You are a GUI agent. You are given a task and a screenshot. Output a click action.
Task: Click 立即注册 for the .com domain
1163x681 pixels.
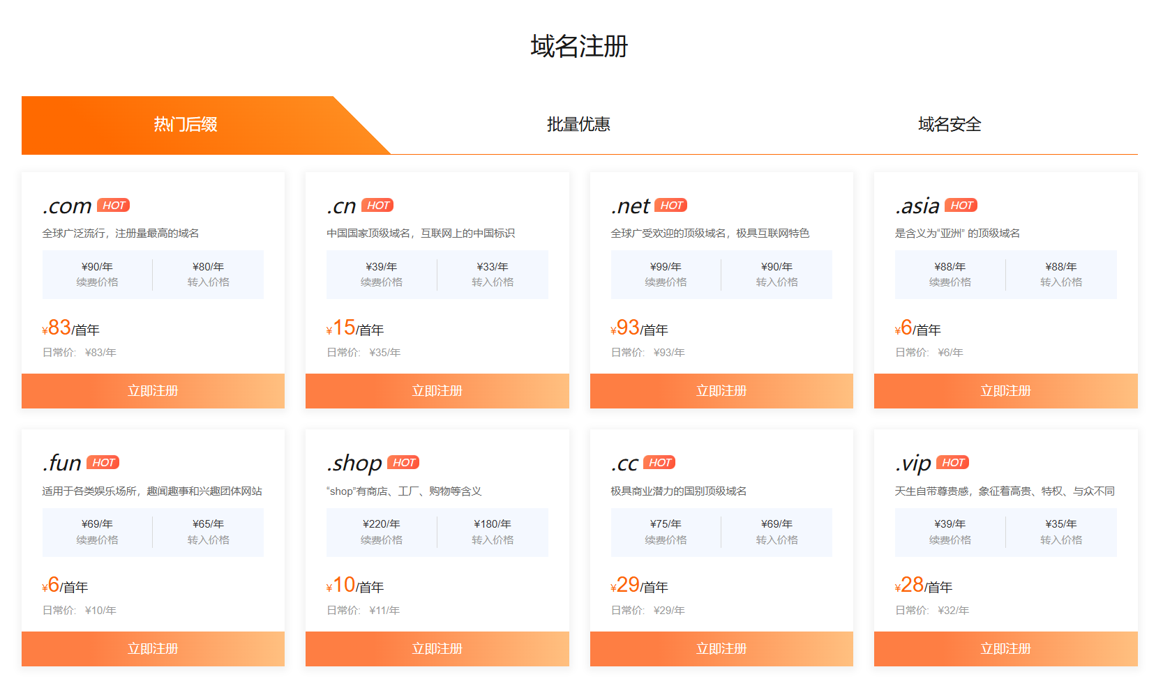[153, 391]
